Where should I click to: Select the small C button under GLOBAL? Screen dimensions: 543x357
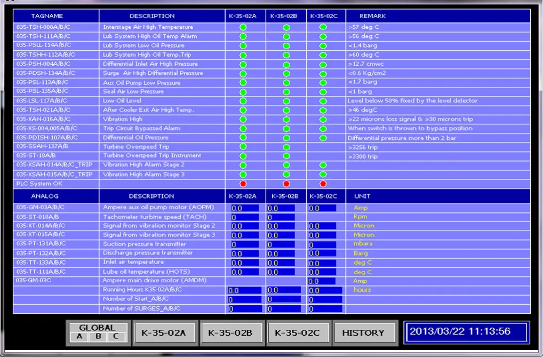click(116, 337)
